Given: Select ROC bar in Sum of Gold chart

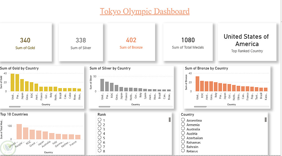Looking at the screenshot, I should (32, 87).
